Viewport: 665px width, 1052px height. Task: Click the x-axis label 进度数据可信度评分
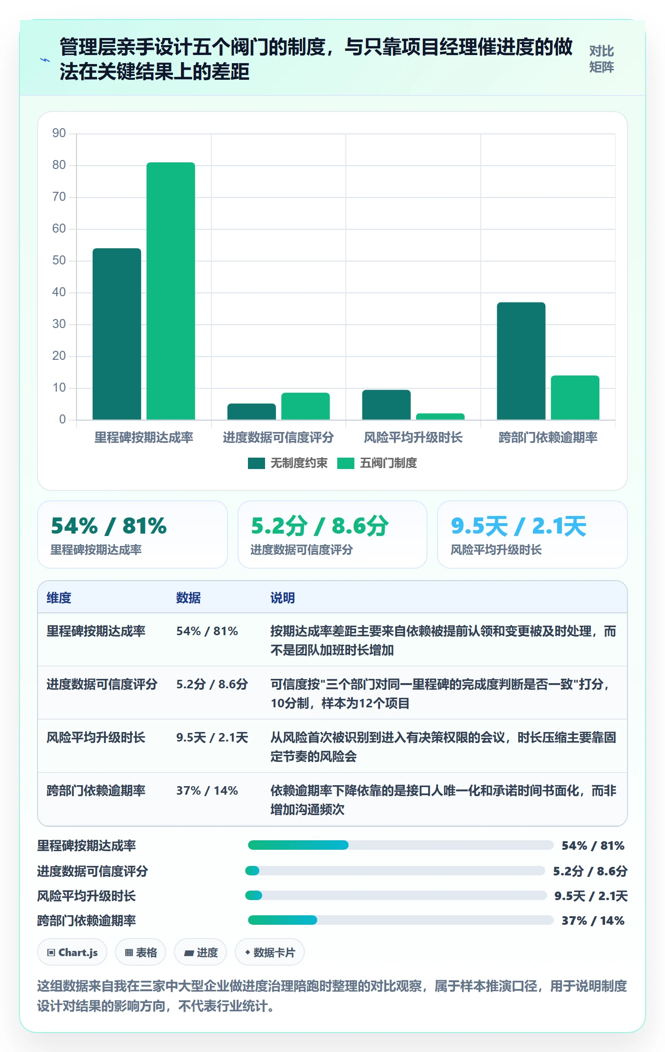pos(278,437)
